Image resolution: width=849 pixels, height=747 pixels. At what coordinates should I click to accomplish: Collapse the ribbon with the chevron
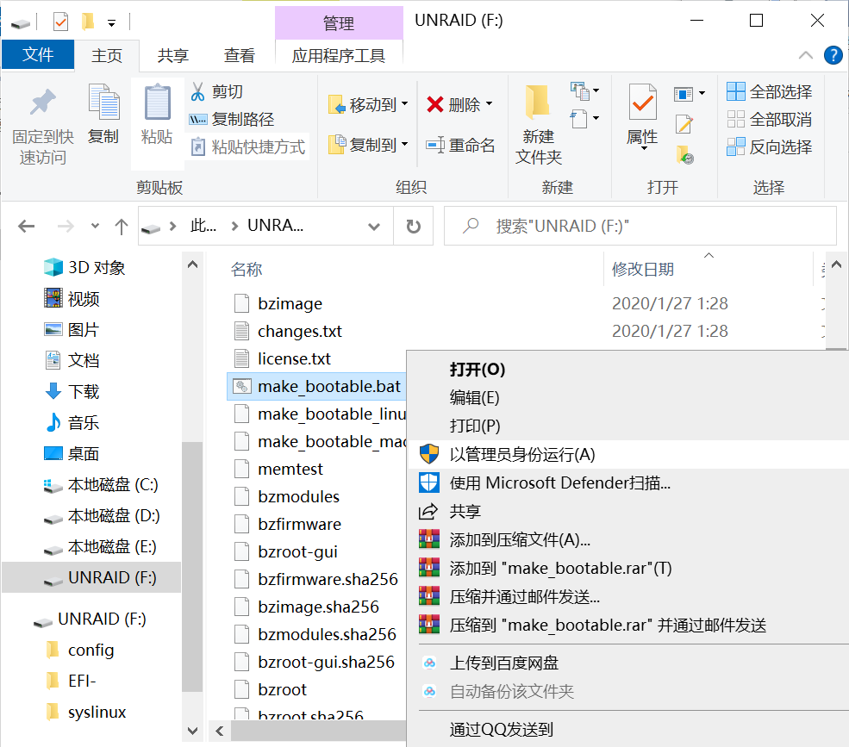(803, 55)
